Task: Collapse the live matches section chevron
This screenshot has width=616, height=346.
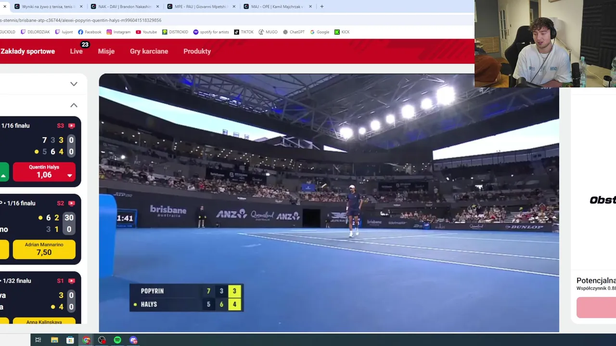Action: click(x=74, y=105)
